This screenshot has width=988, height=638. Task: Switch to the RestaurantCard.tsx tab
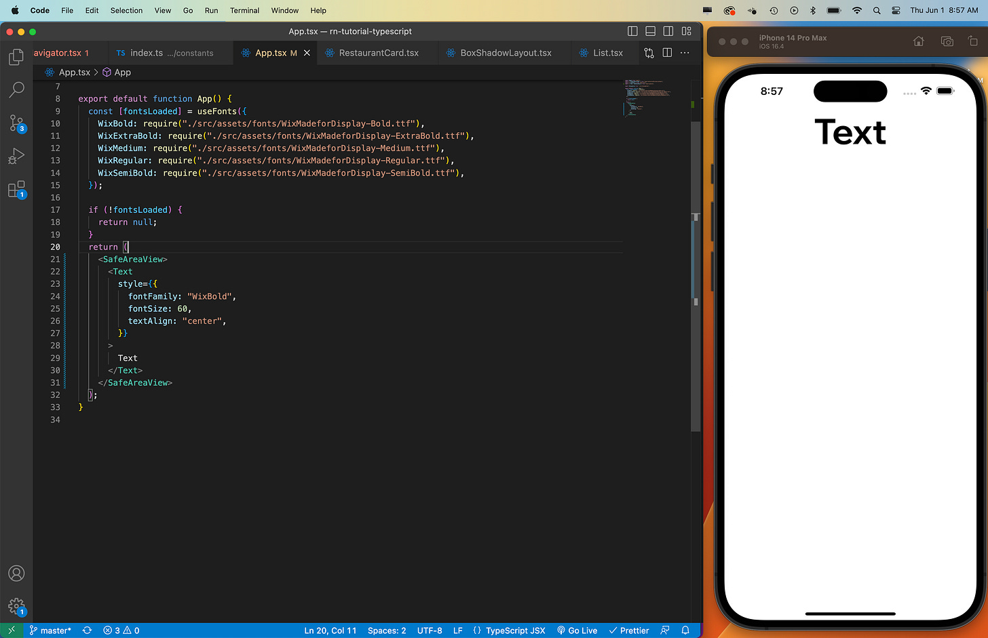(372, 53)
